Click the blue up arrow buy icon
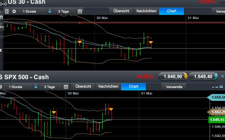225x140 pixels. coord(216,76)
